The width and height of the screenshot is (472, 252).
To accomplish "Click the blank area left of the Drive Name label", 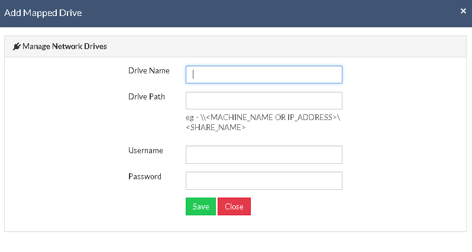I will (66, 70).
